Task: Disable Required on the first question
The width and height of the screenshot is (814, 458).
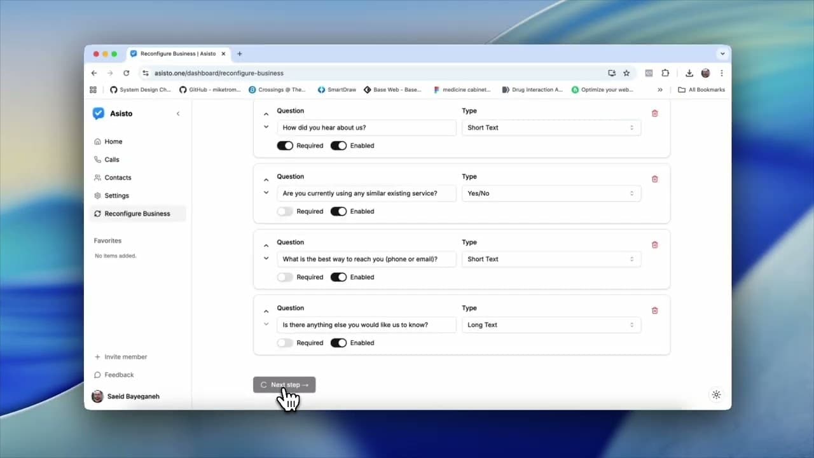Action: [285, 145]
